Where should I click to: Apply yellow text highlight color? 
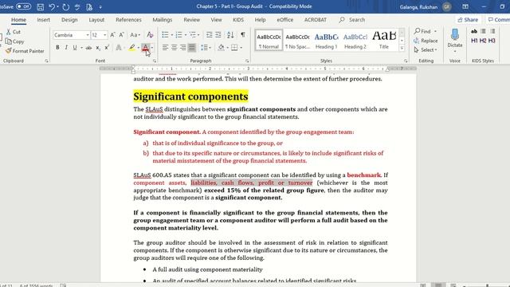coord(131,48)
